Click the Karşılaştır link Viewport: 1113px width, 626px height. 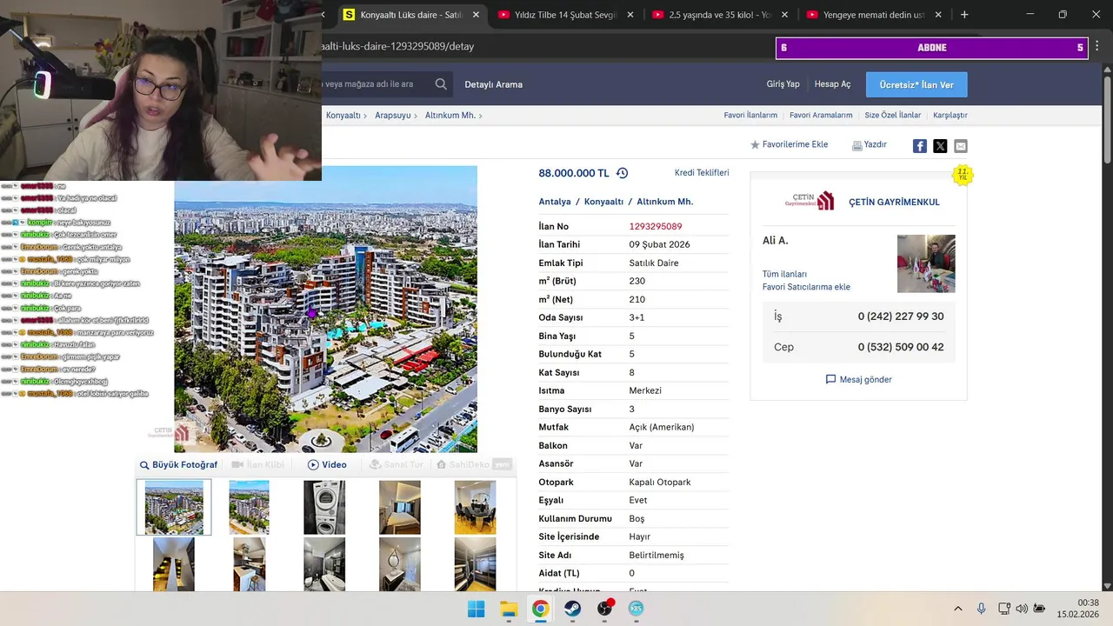click(950, 115)
